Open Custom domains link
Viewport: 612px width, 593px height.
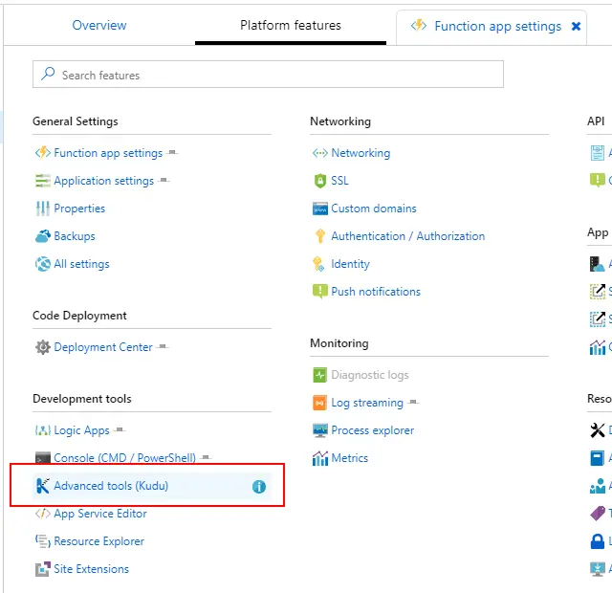coord(374,209)
